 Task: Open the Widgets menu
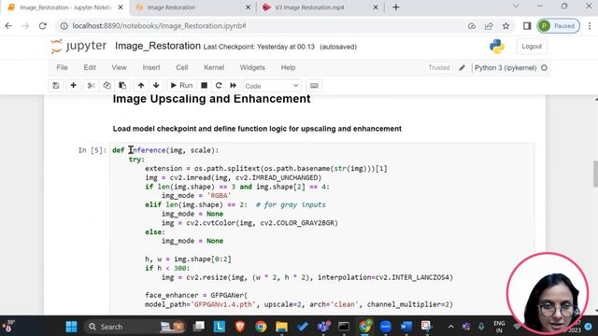pyautogui.click(x=252, y=67)
